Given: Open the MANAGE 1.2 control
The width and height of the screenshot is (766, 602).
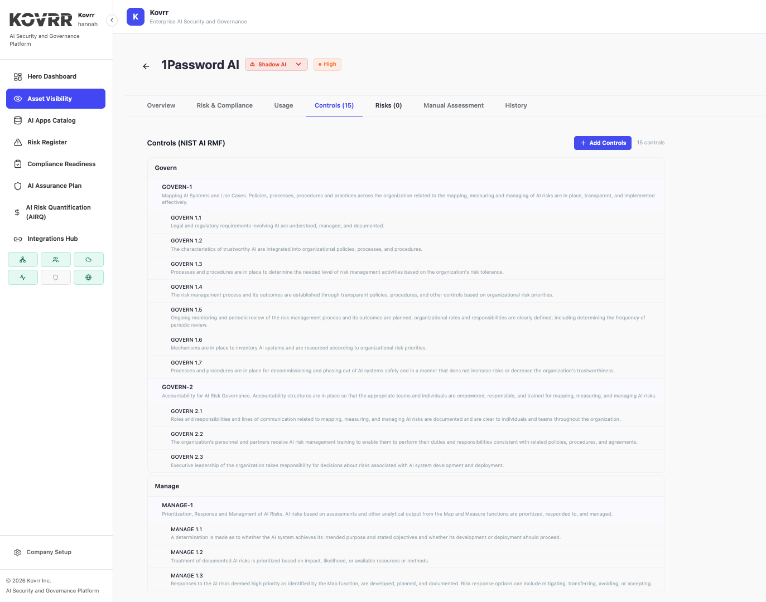Looking at the screenshot, I should [406, 556].
